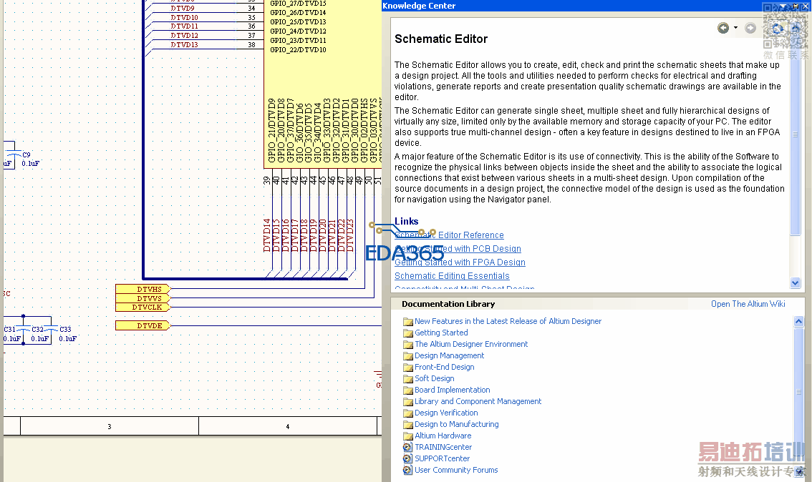The height and width of the screenshot is (482, 812).
Task: Select capacitor C33 designator label
Action: point(65,329)
